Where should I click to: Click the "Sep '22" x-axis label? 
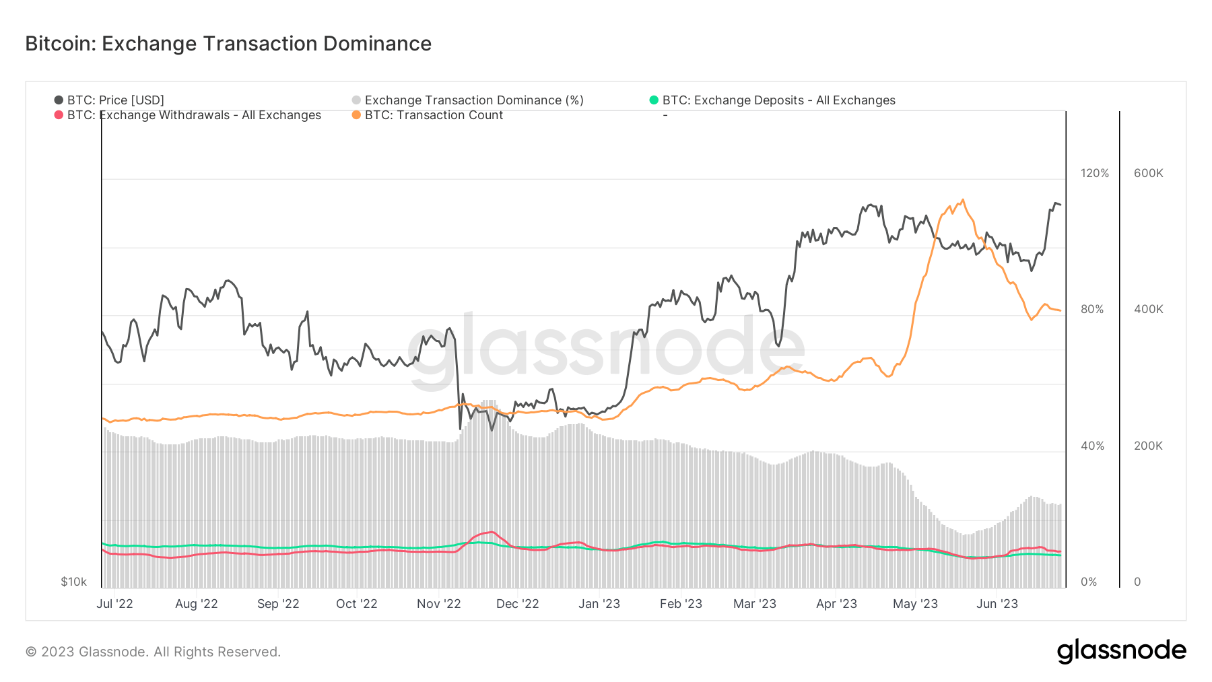pos(278,604)
